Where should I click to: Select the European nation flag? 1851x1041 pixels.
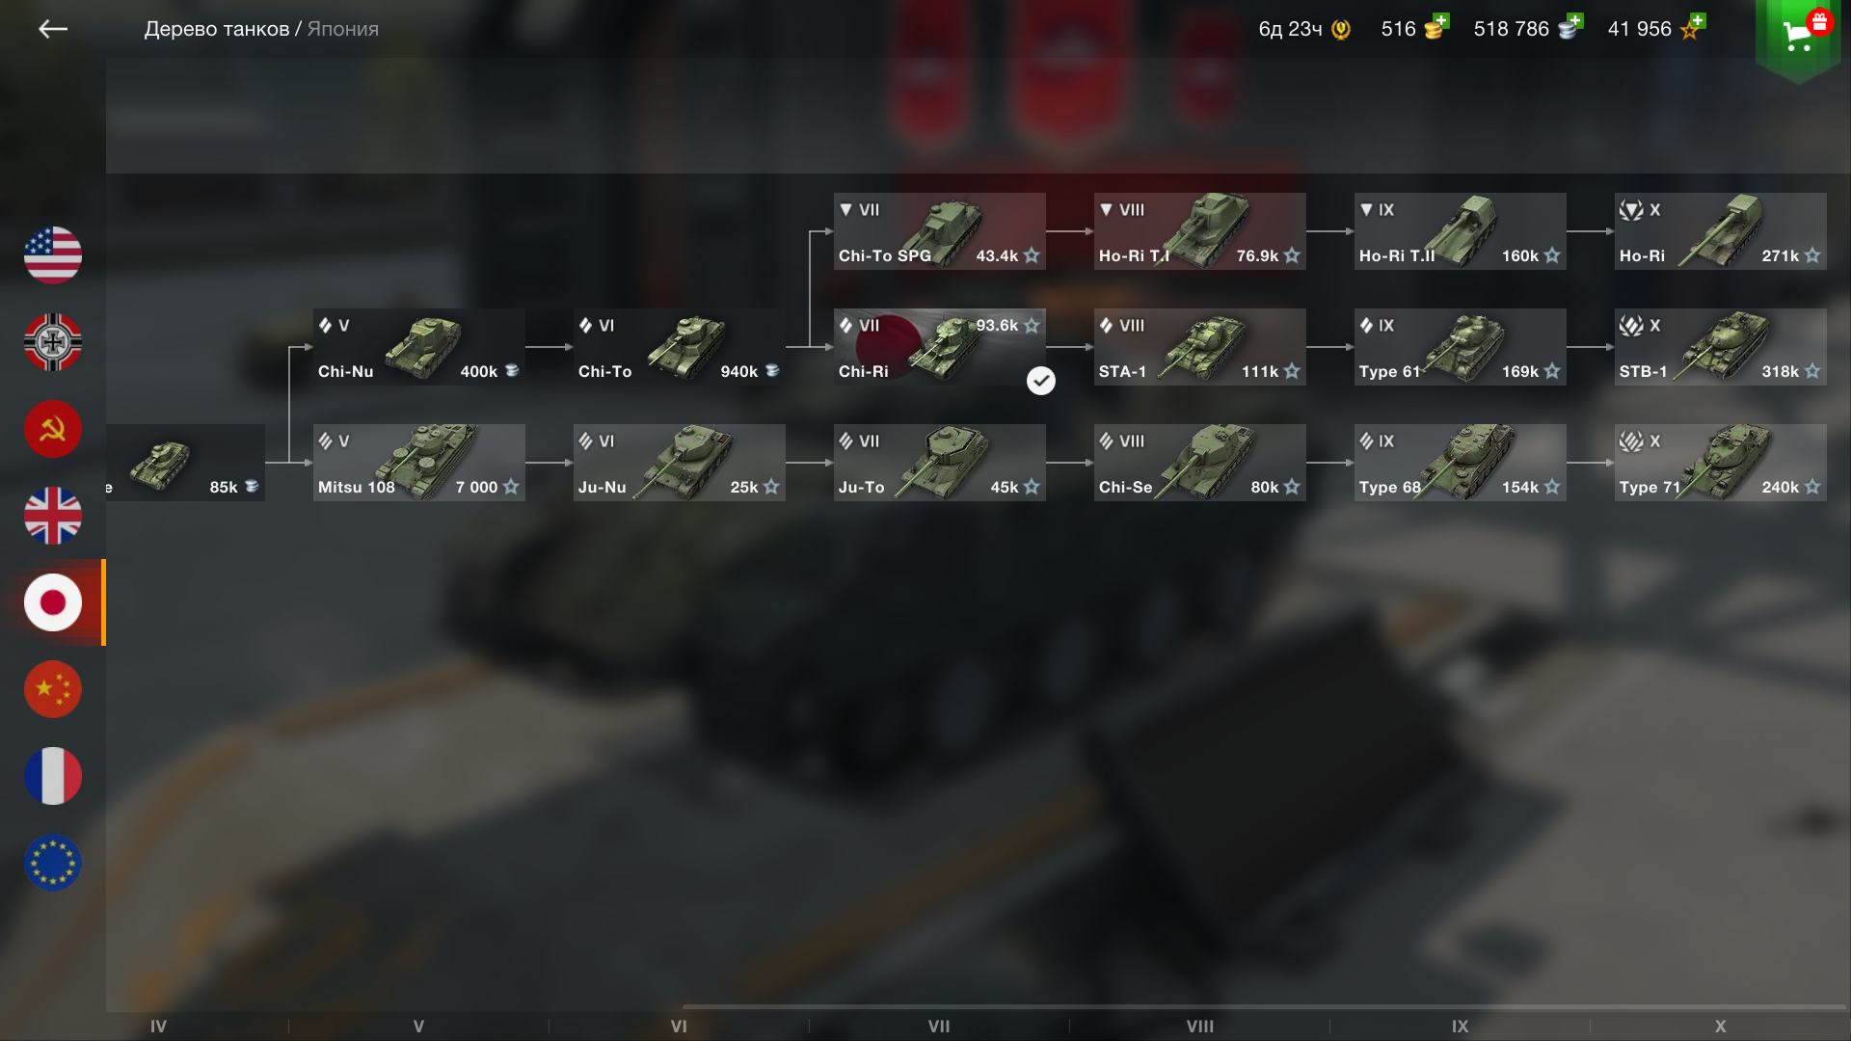[53, 863]
